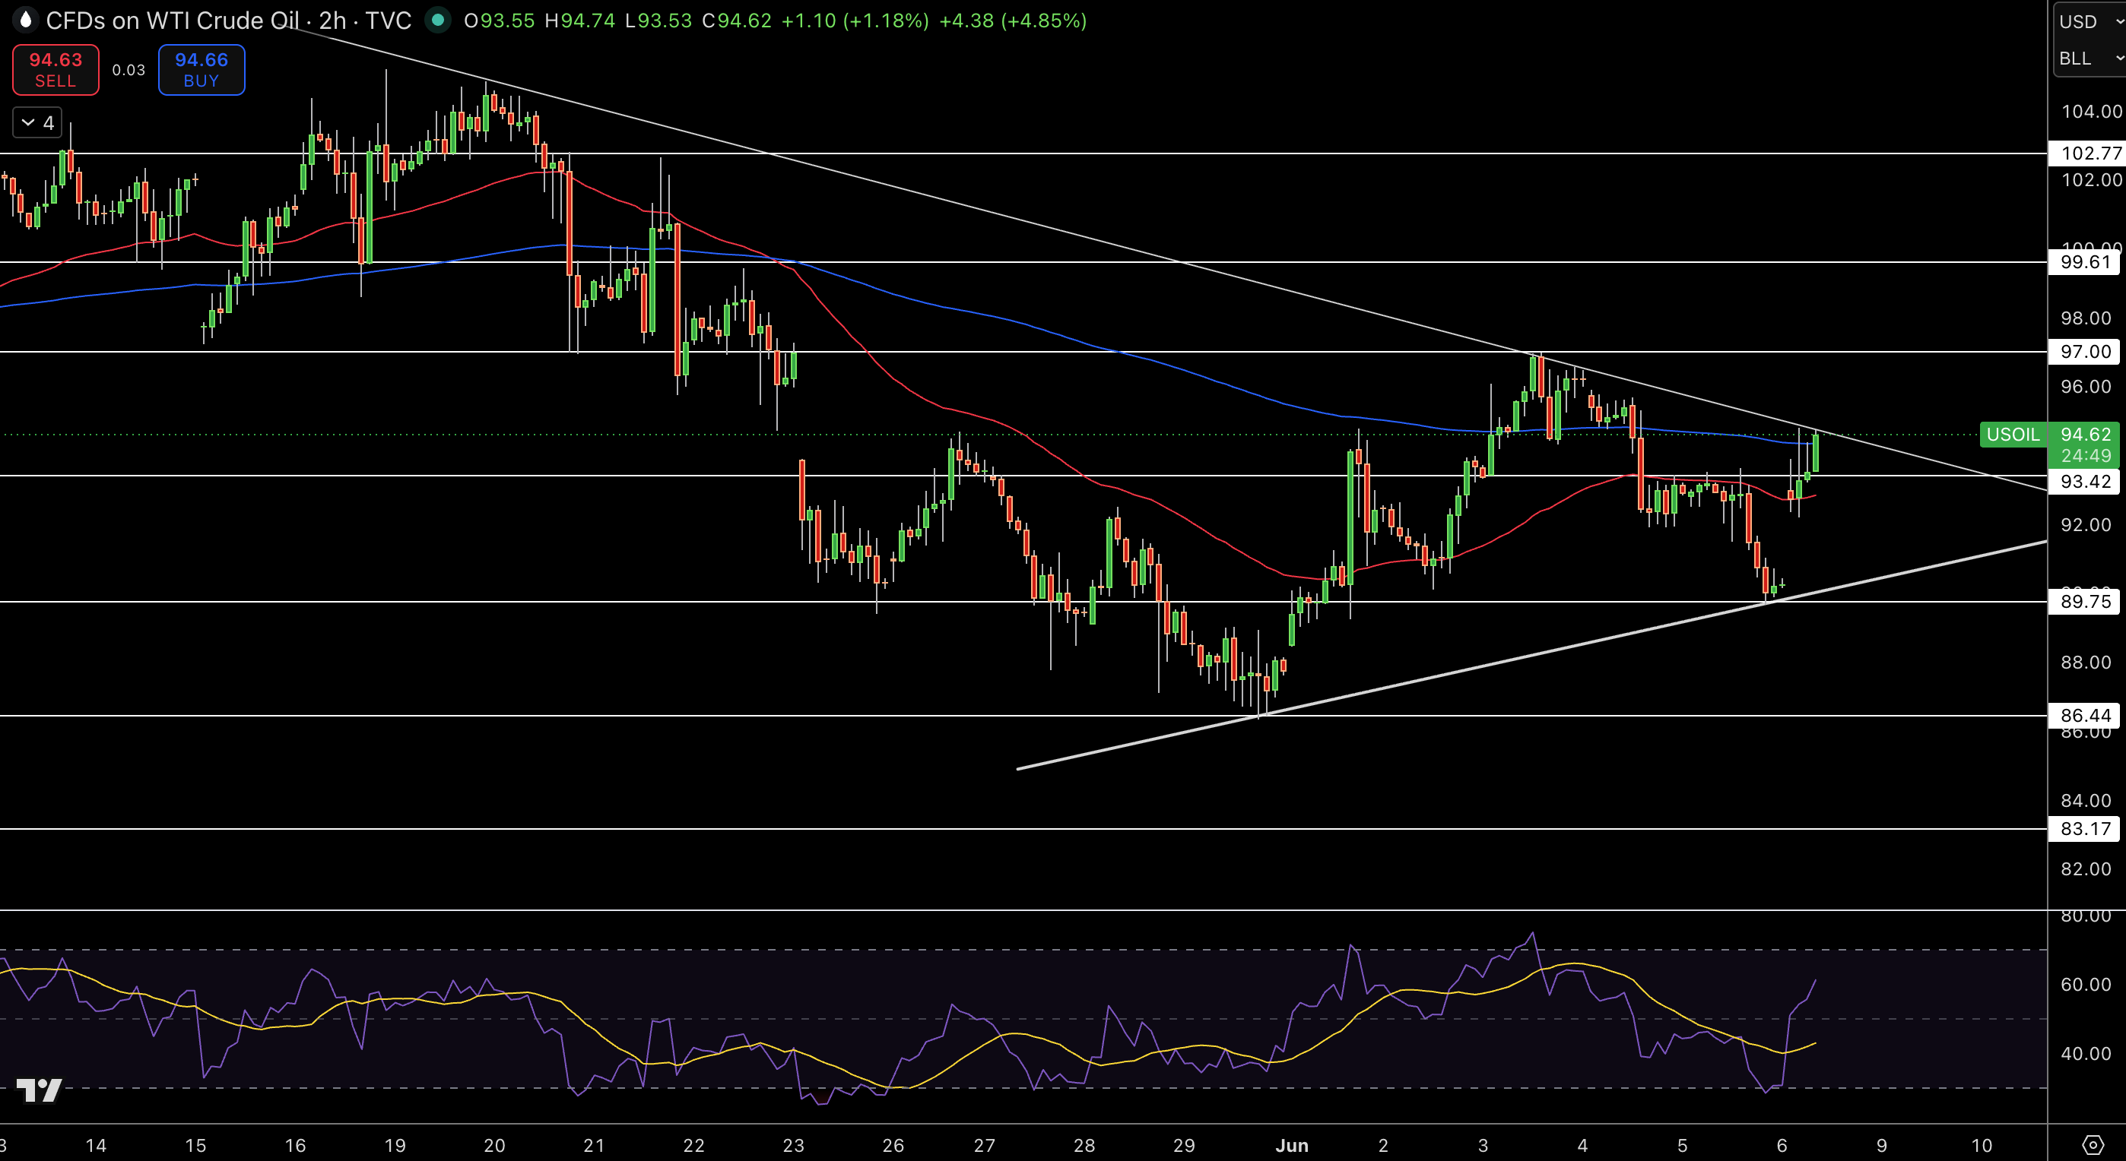Viewport: 2126px width, 1161px height.
Task: Select the 102.77 horizontal line price label
Action: tap(2086, 153)
